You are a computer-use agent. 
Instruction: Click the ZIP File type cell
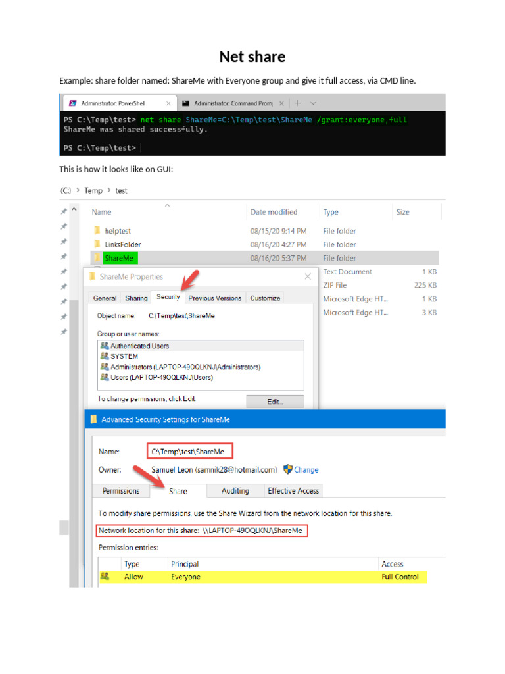335,286
